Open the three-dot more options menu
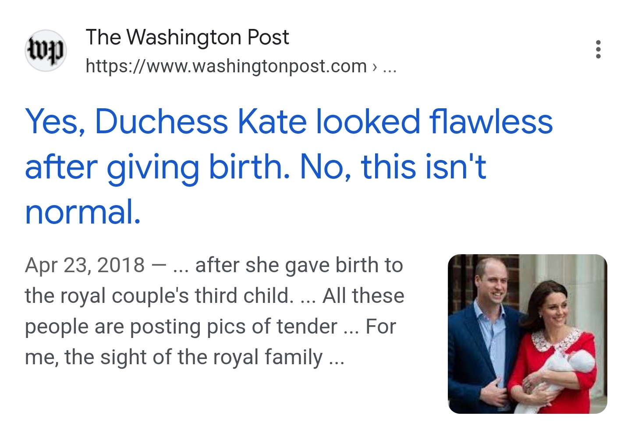Image resolution: width=631 pixels, height=430 pixels. (598, 50)
